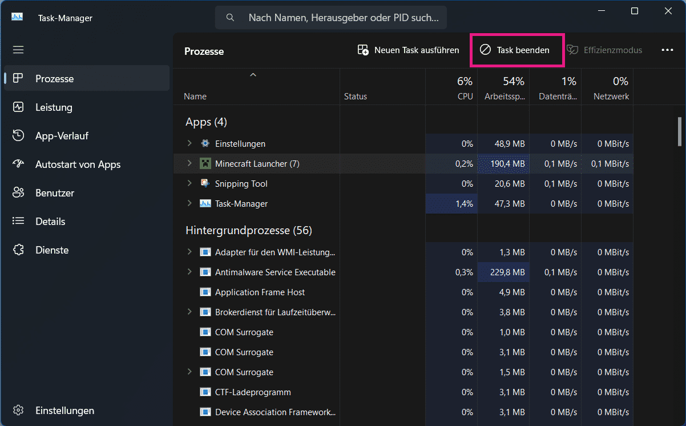The height and width of the screenshot is (426, 686).
Task: Switch to the Details tab
Action: [50, 222]
